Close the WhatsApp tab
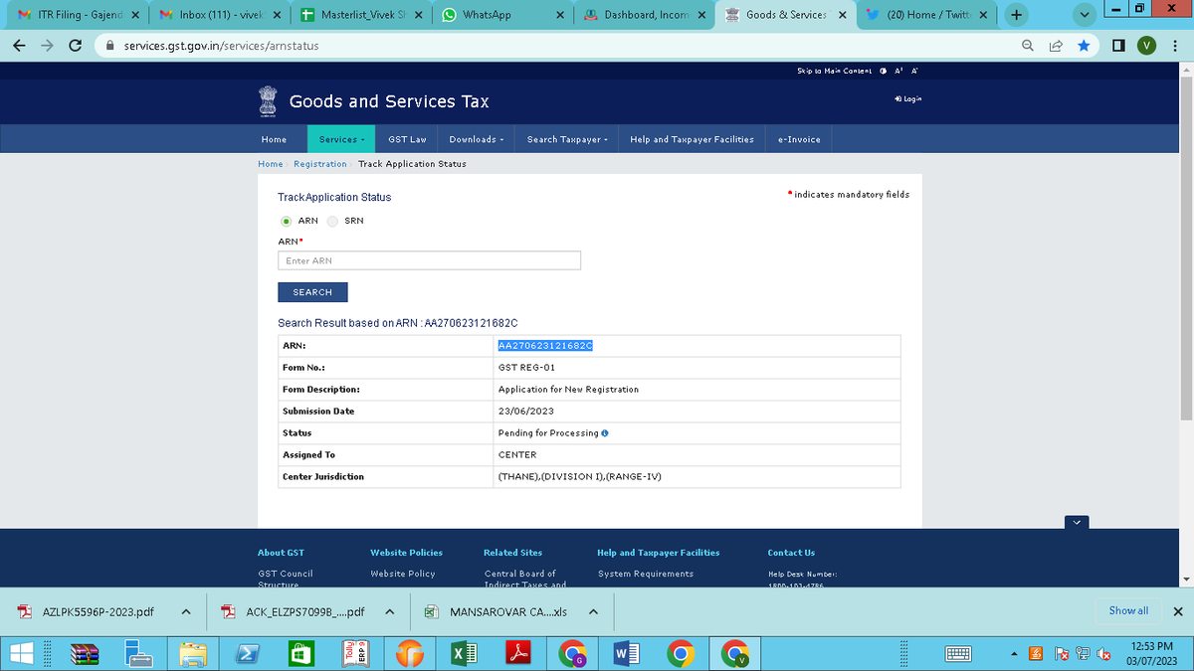 pos(560,15)
